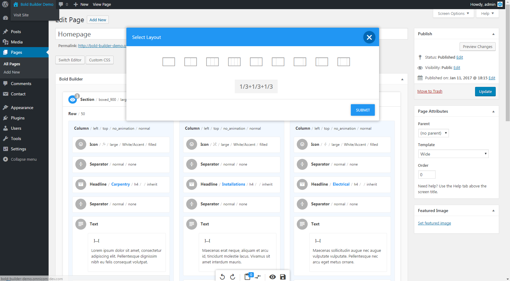Click the Text icon above Maecenas erat neque
Viewport: 510px width, 281px height.
[192, 224]
